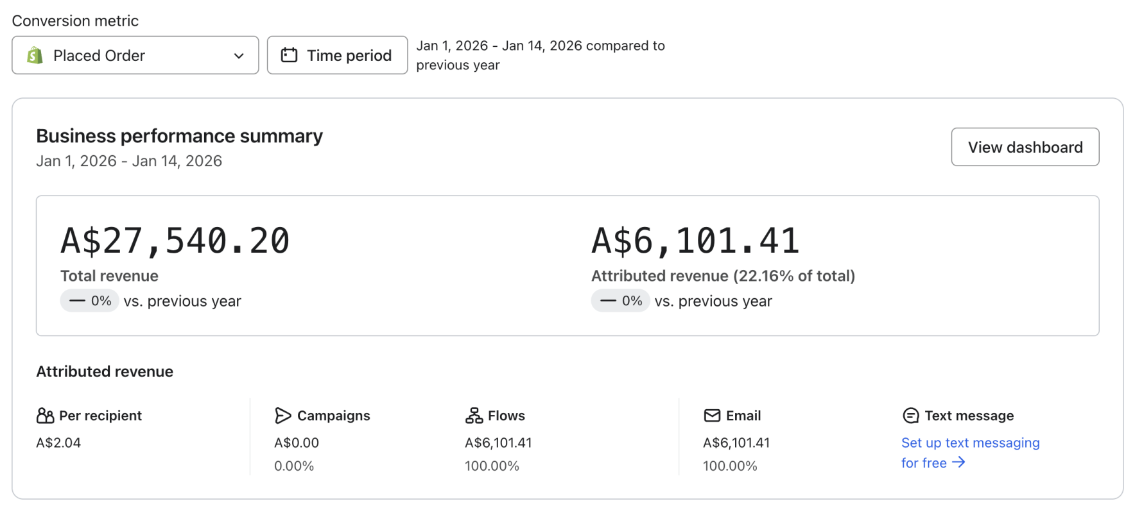Click the Text message bubble icon
Viewport: 1135px width, 515px height.
point(910,416)
